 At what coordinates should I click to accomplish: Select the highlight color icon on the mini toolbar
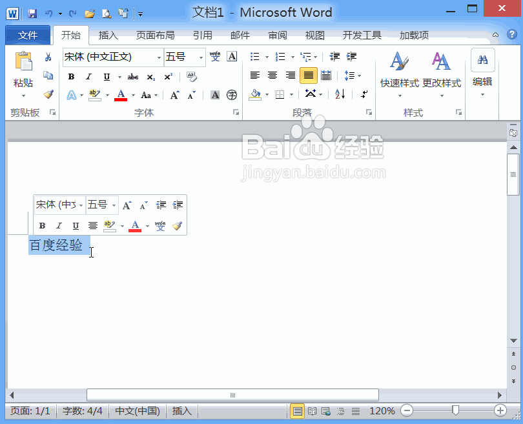coord(110,225)
